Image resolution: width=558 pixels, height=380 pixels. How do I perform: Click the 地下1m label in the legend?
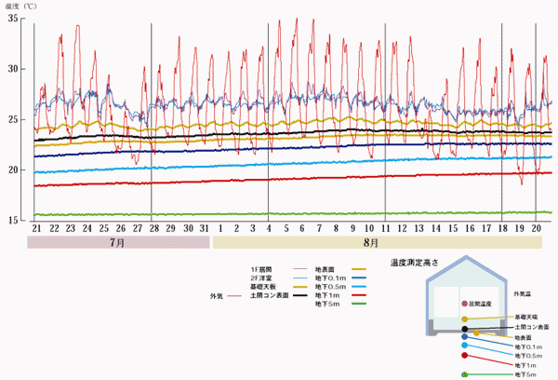(x=327, y=295)
